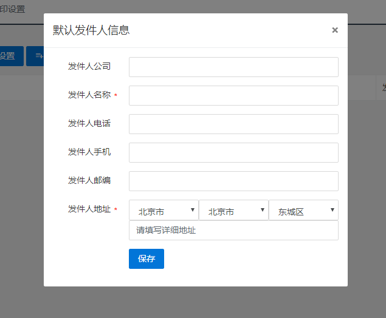386x318 pixels.
Task: Open the 东城区 district dropdown
Action: pos(303,210)
